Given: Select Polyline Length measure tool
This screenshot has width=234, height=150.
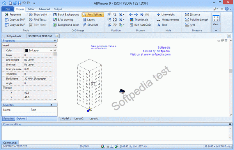Looking at the screenshot, I should tap(197, 19).
